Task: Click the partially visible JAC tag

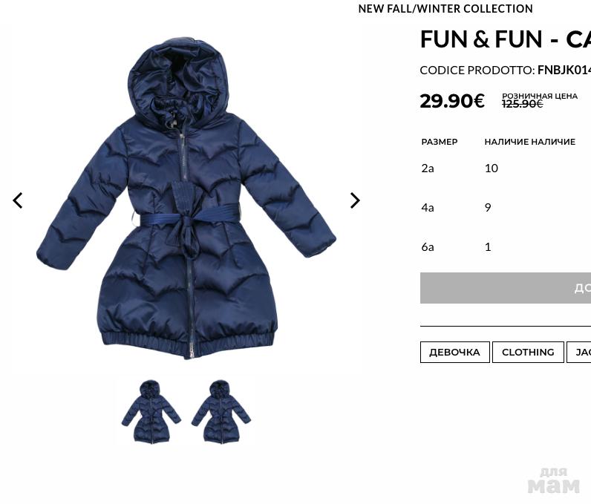Action: coord(579,352)
